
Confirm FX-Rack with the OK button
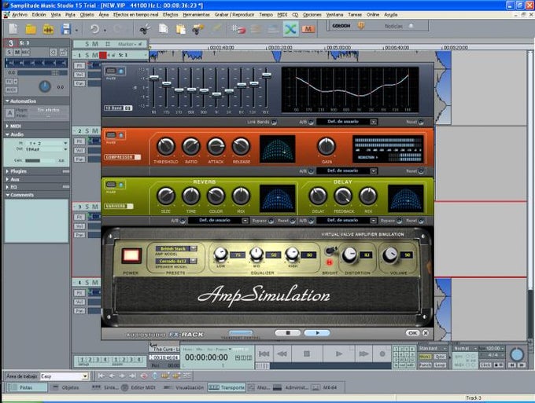pos(412,333)
